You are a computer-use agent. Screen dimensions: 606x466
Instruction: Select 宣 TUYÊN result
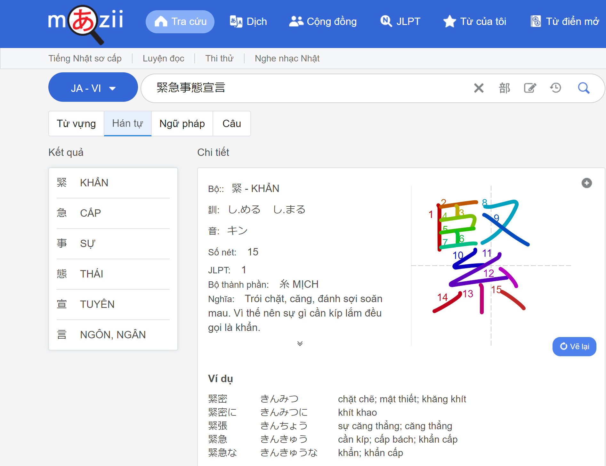coord(113,304)
